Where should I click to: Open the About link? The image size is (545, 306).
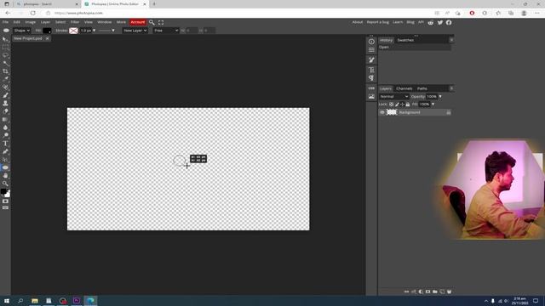click(358, 22)
